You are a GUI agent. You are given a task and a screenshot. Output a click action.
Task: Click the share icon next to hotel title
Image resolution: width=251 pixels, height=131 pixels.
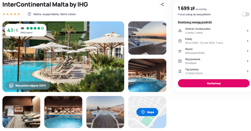click(162, 4)
